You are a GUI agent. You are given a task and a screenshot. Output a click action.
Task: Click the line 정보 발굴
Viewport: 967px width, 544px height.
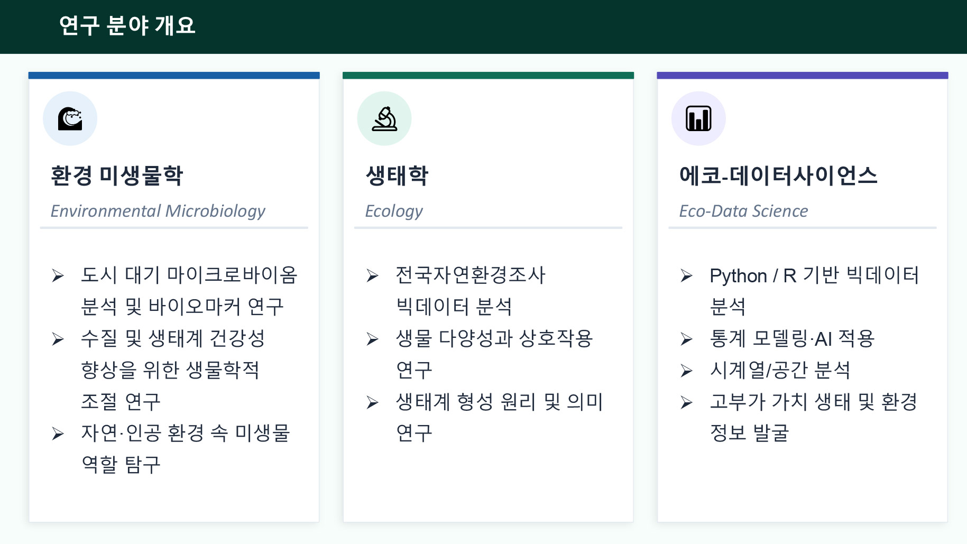(x=749, y=434)
